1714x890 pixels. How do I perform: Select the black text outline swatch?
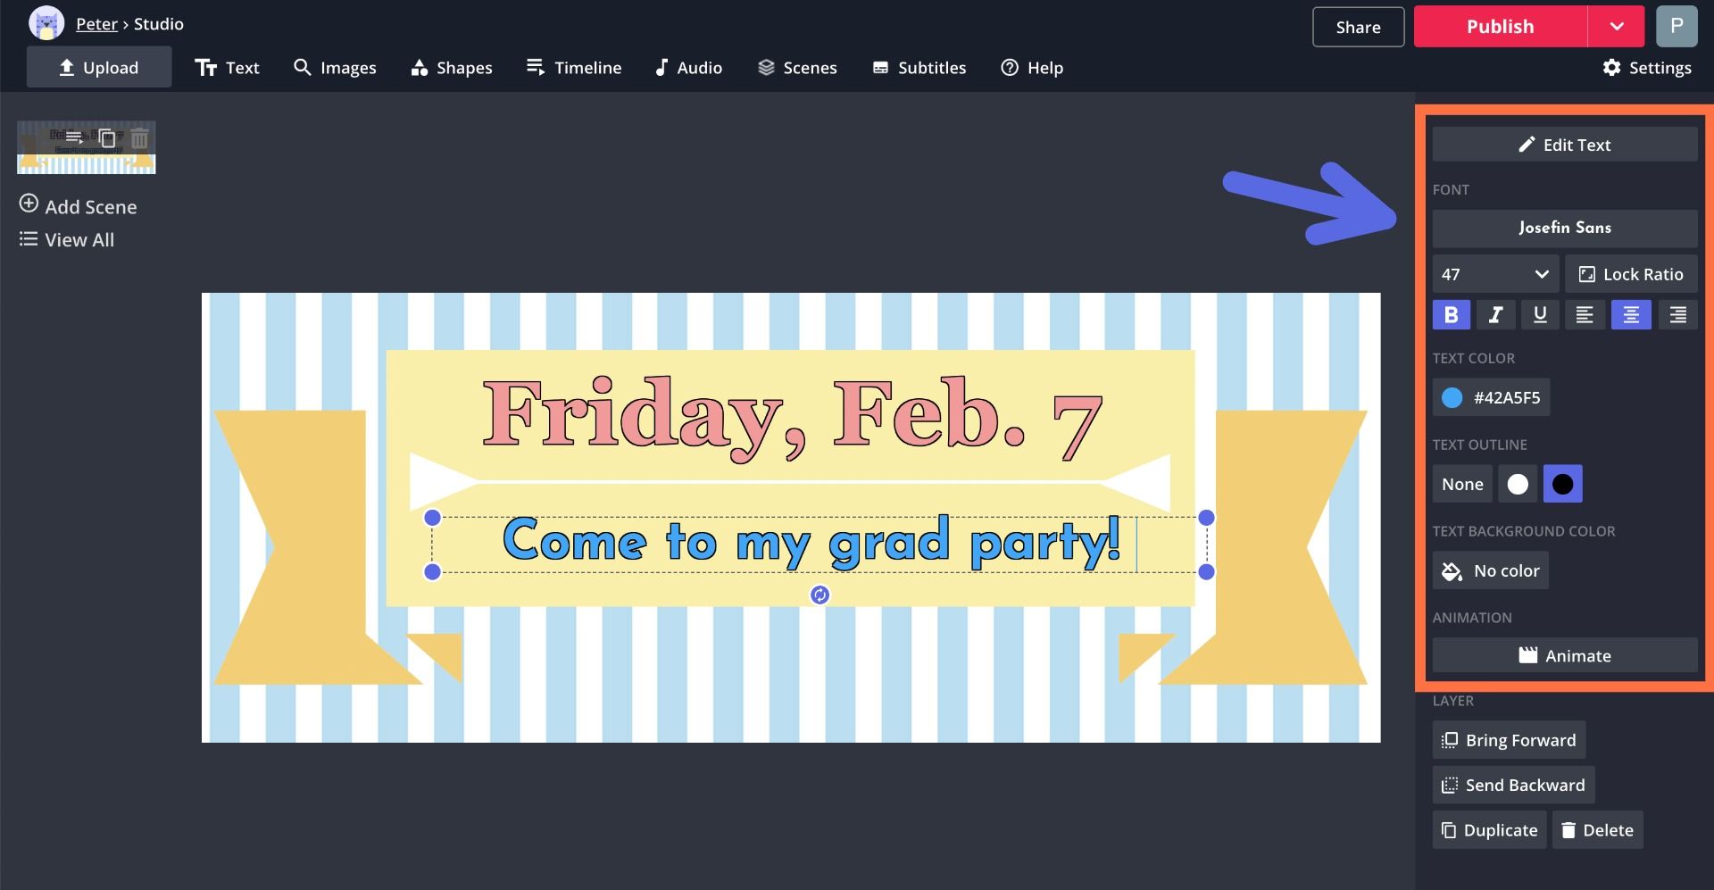[1563, 484]
